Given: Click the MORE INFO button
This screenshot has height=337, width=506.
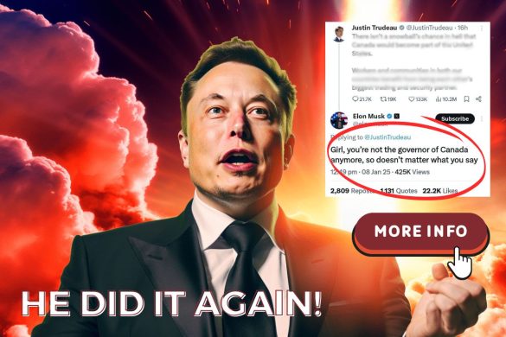Looking at the screenshot, I should click(x=421, y=232).
